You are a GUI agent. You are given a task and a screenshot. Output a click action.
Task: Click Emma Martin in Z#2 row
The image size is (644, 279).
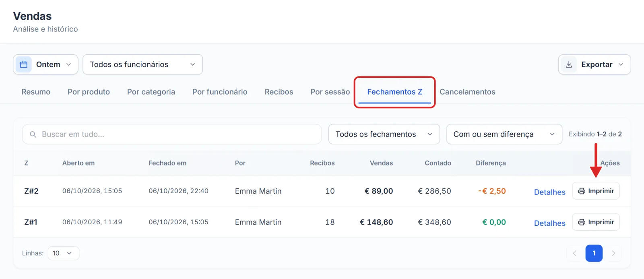click(x=258, y=191)
